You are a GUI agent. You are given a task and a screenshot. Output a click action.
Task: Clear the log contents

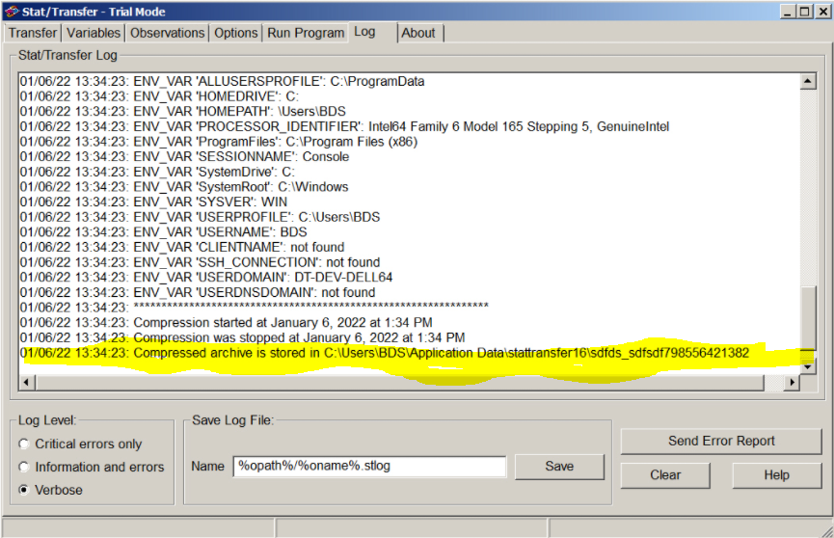click(665, 474)
